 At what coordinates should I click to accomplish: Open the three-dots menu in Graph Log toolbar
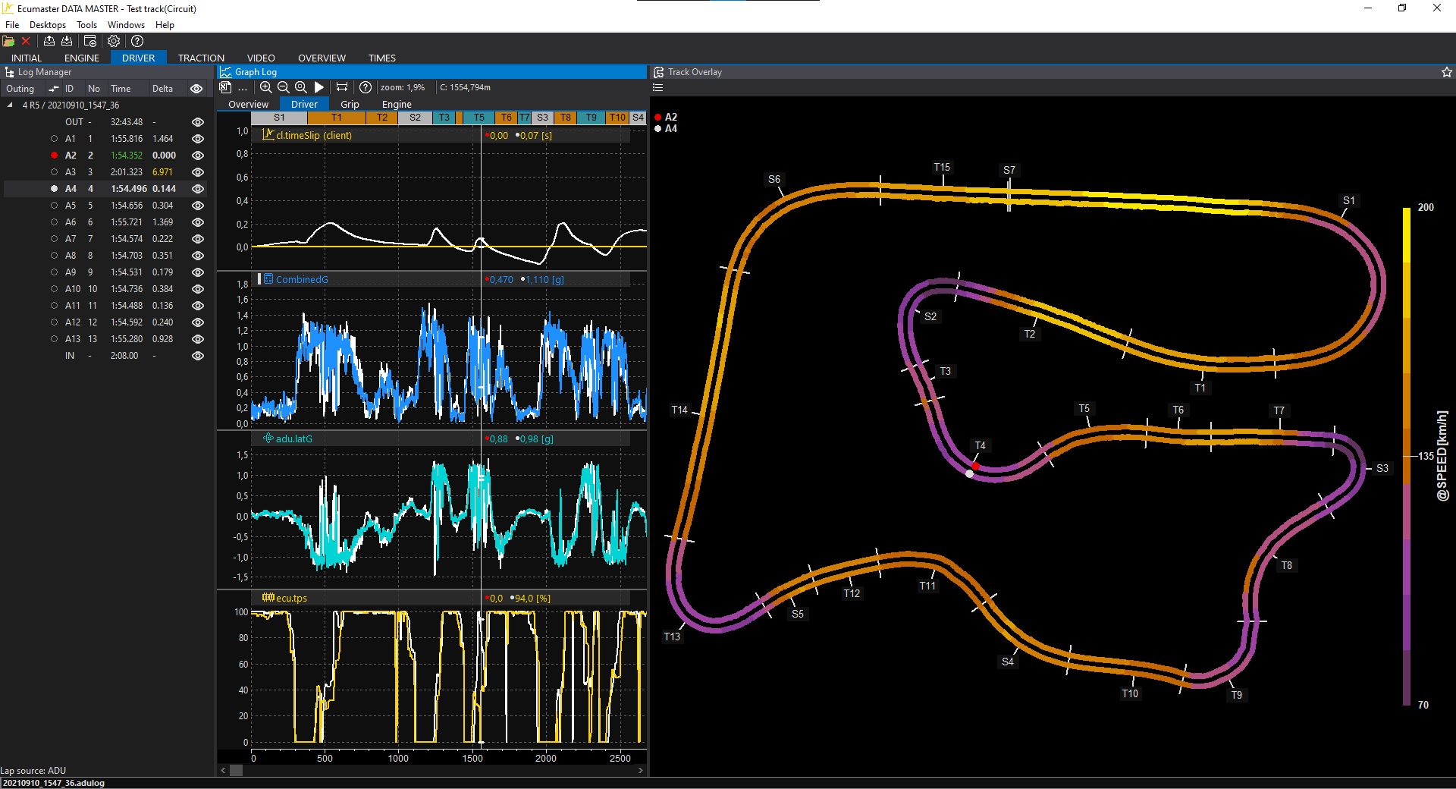coord(243,88)
